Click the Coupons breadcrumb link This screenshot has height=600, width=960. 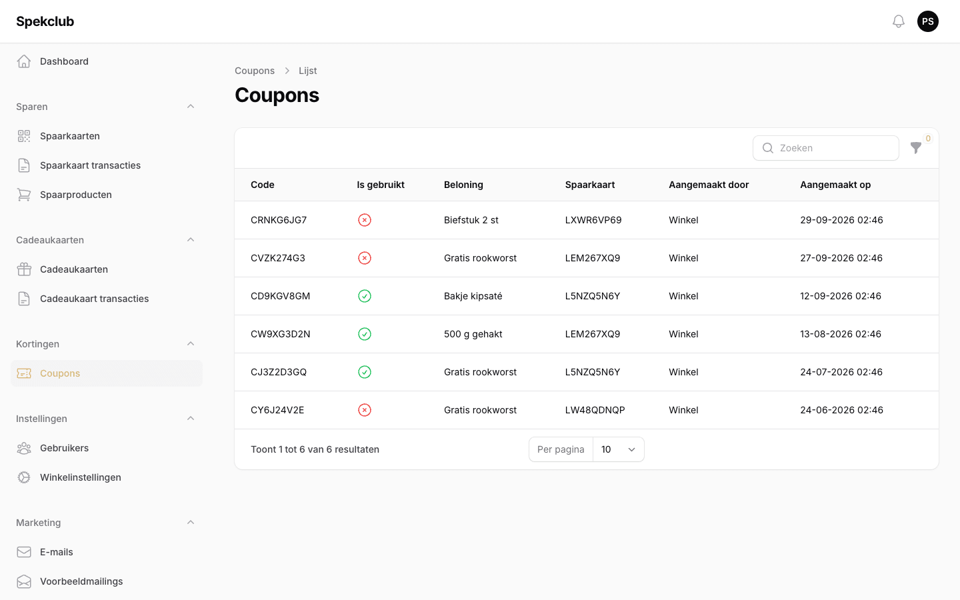tap(255, 71)
